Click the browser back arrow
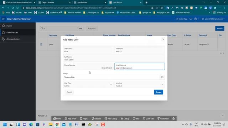228x128 pixels. coord(3,8)
